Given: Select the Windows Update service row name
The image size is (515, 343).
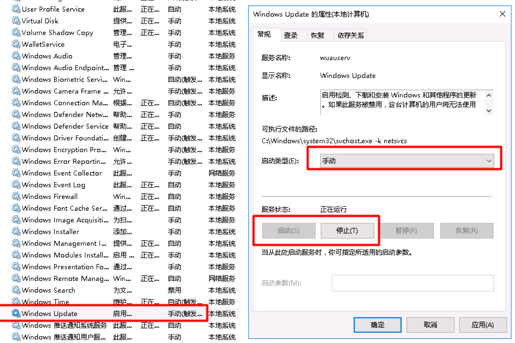Looking at the screenshot, I should (50, 313).
